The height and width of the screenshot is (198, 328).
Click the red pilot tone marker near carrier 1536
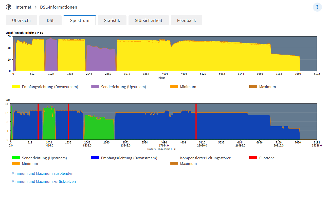[x=69, y=121]
